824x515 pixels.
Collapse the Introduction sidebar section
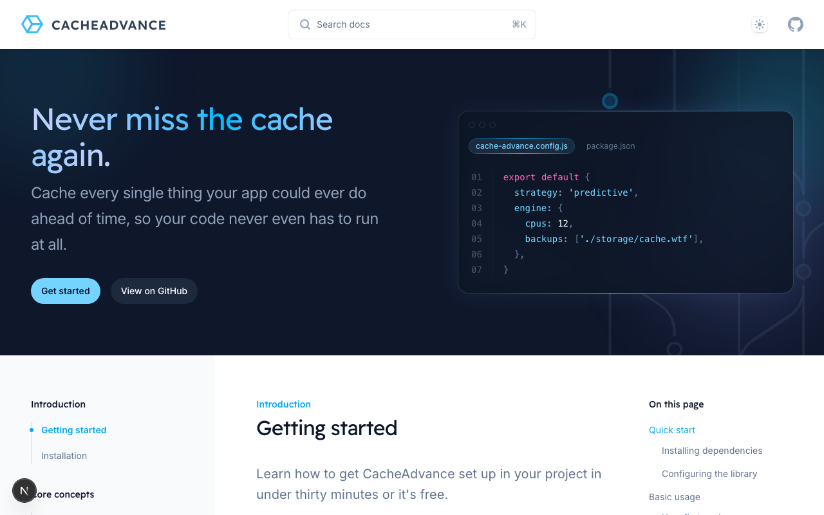[x=58, y=404]
